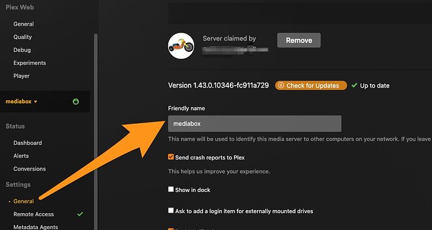Disable Send crash reports to Plex checkbox

pyautogui.click(x=171, y=157)
